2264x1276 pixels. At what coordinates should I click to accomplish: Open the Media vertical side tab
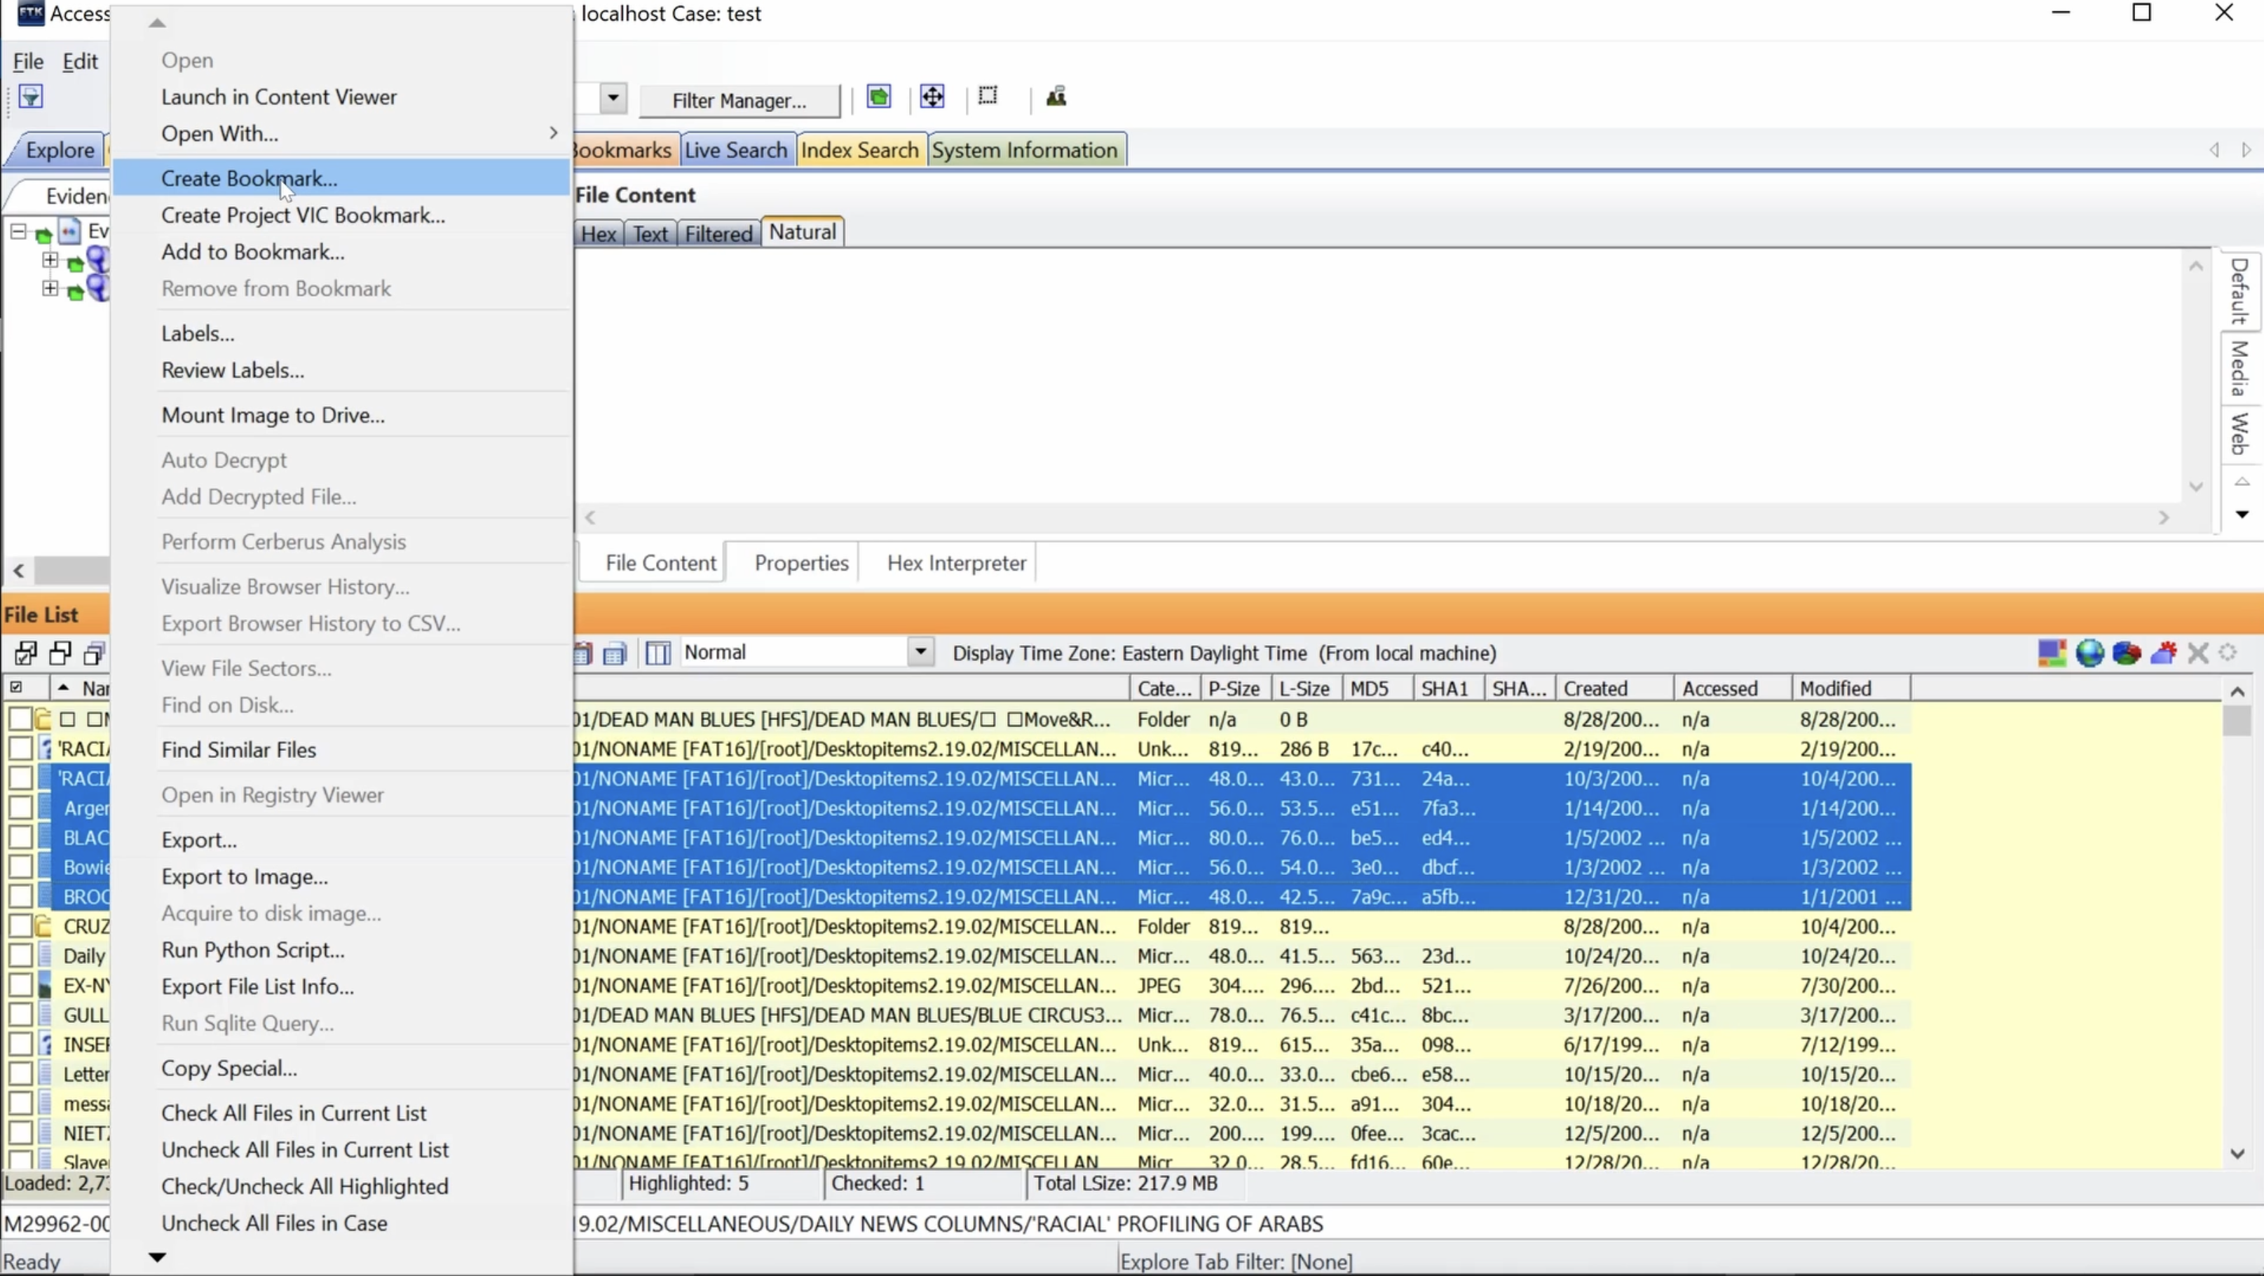coord(2240,369)
